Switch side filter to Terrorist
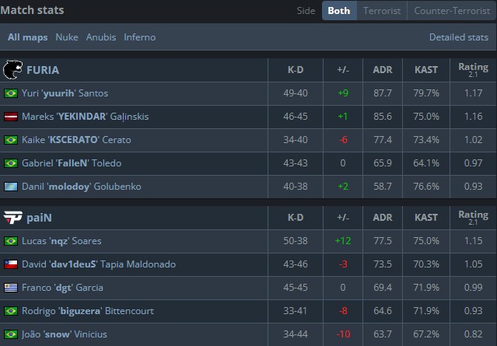497x346 pixels. click(380, 11)
